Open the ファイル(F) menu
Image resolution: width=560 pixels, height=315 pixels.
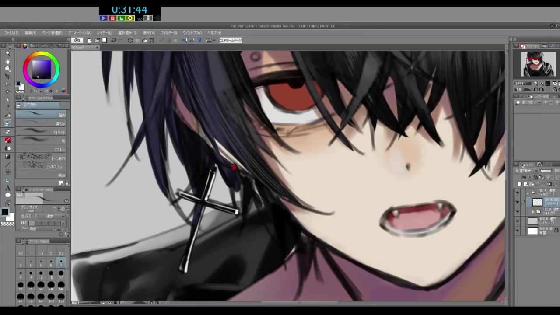(x=11, y=33)
